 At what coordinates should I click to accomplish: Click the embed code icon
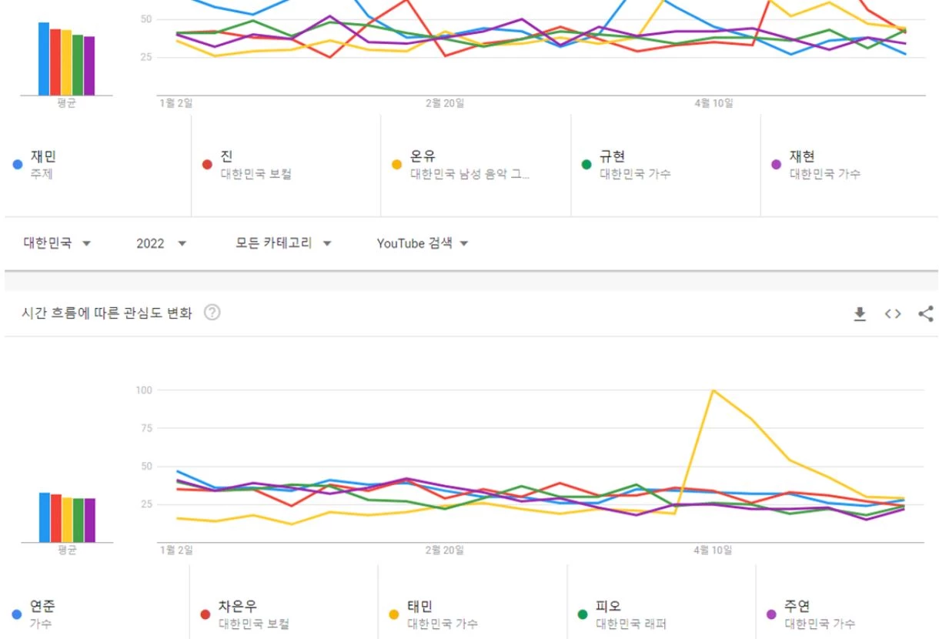coord(893,313)
